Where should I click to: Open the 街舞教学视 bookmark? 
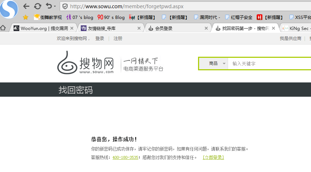48,17
